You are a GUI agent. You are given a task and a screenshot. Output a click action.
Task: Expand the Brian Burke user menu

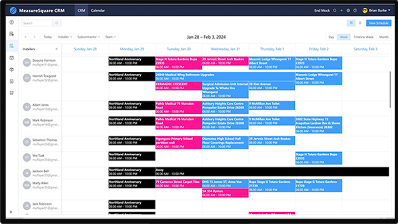click(x=377, y=10)
